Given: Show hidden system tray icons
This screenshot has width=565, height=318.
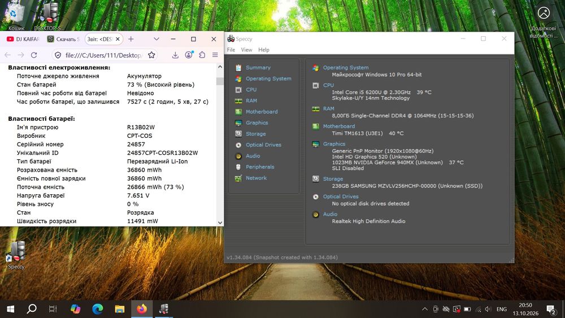Looking at the screenshot, I should click(425, 309).
